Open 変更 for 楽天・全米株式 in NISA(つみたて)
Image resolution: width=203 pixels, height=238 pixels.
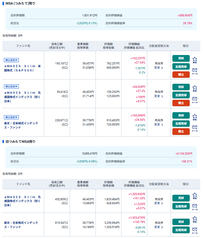pos(158,125)
